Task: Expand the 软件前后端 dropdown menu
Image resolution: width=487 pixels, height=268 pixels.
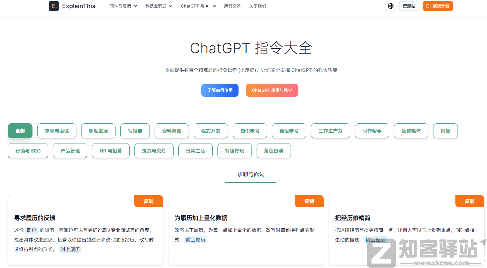Action: (123, 6)
